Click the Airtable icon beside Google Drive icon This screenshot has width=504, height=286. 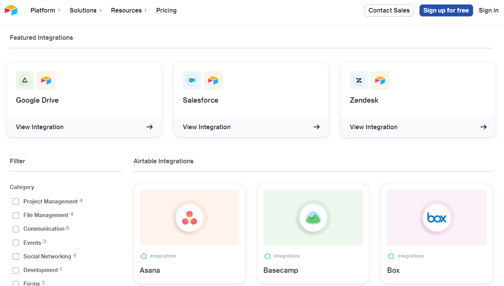pos(46,80)
